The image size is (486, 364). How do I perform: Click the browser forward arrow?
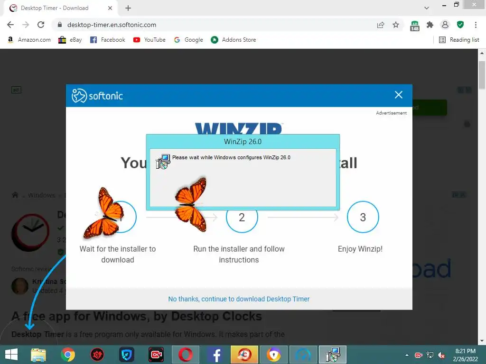(26, 25)
